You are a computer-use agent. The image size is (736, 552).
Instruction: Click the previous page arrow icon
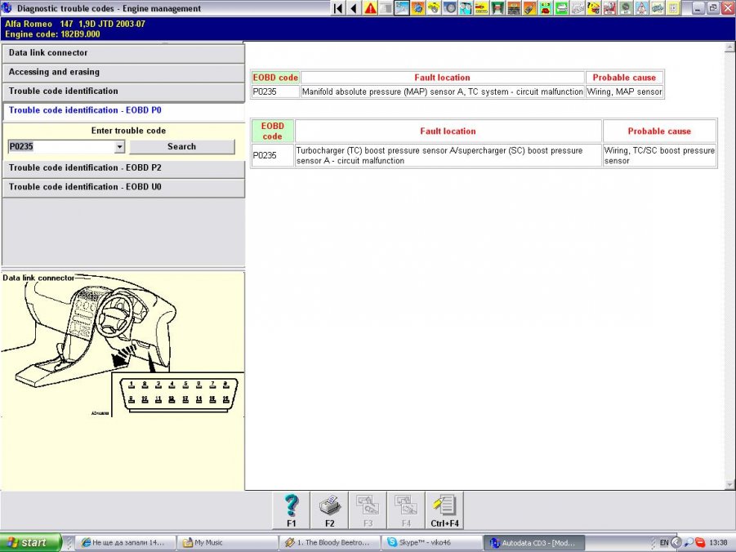pyautogui.click(x=354, y=8)
